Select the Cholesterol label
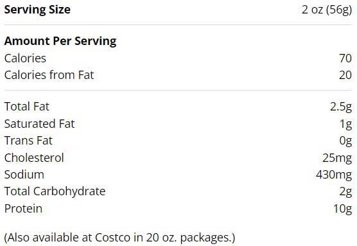357x246 pixels. [34, 157]
